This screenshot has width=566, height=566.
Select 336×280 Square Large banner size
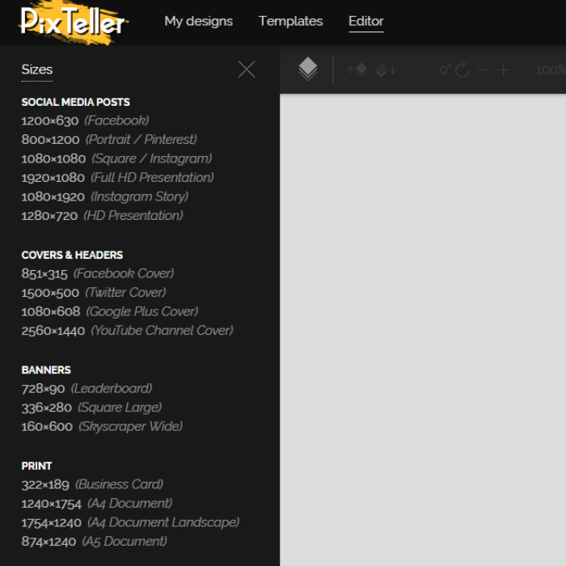(x=91, y=408)
